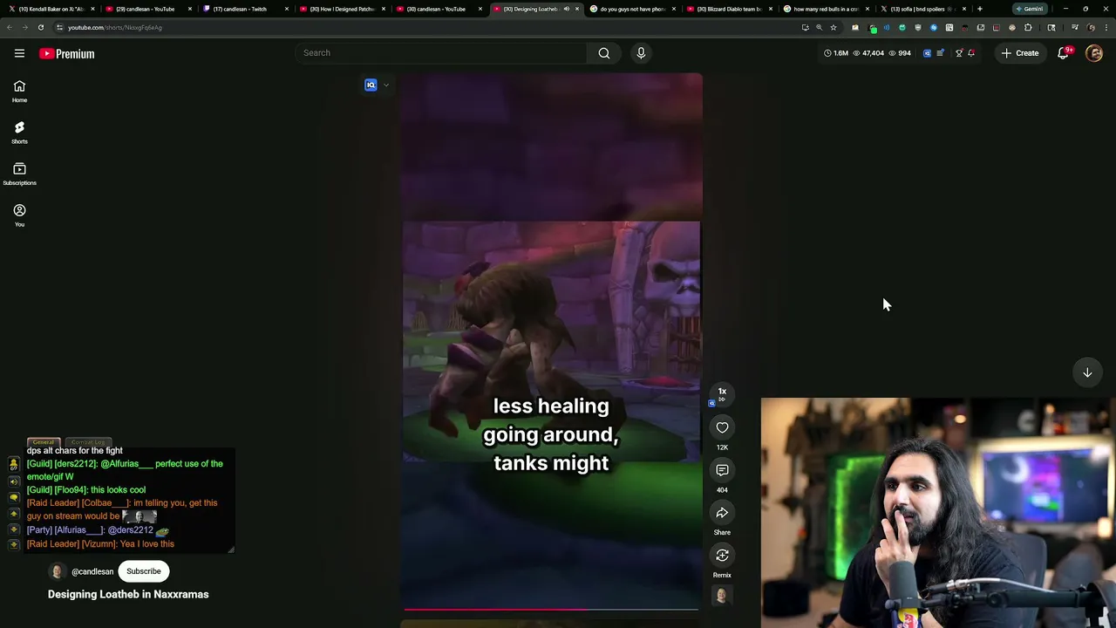Like this Short with the heart
Image resolution: width=1116 pixels, height=628 pixels.
tap(722, 427)
